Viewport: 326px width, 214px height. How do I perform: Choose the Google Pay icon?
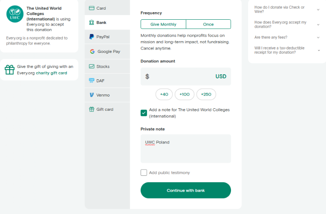coord(92,52)
